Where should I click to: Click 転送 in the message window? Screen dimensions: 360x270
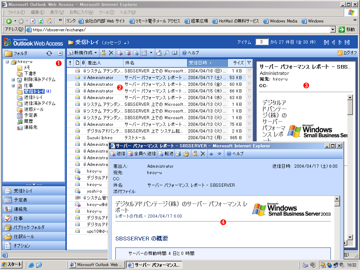[x=166, y=154]
